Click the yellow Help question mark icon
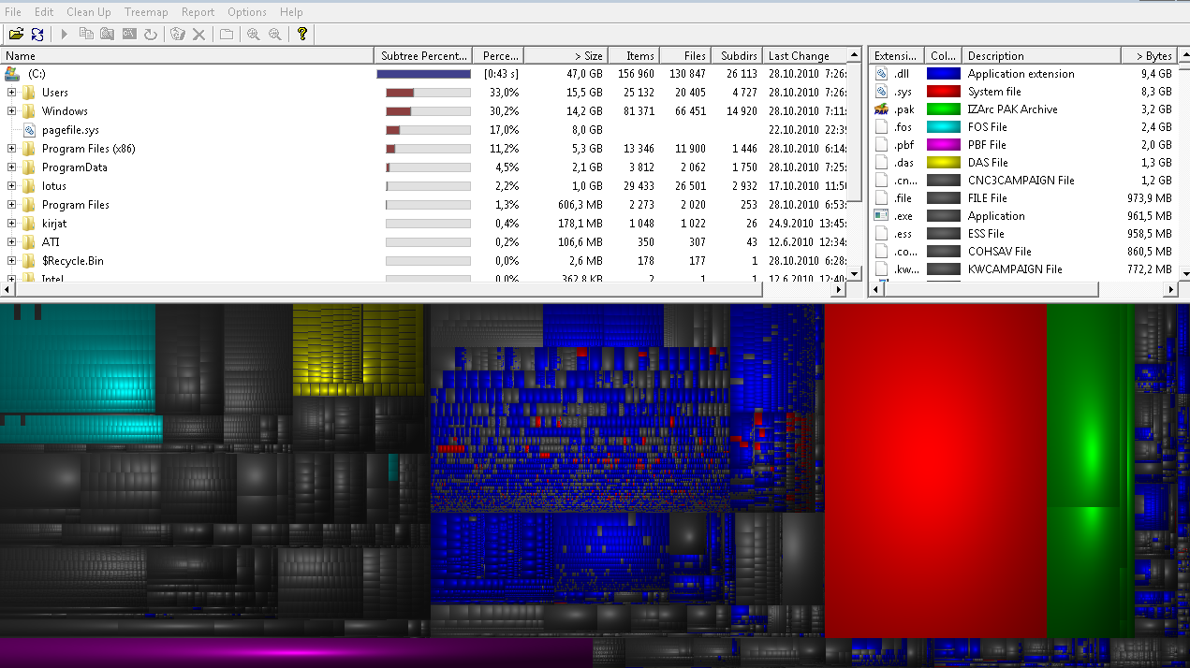This screenshot has height=668, width=1190. coord(301,34)
